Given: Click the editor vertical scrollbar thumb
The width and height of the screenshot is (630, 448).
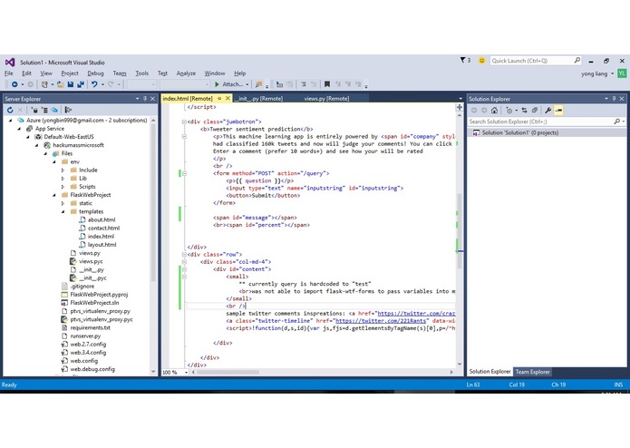Looking at the screenshot, I should pyautogui.click(x=460, y=231).
